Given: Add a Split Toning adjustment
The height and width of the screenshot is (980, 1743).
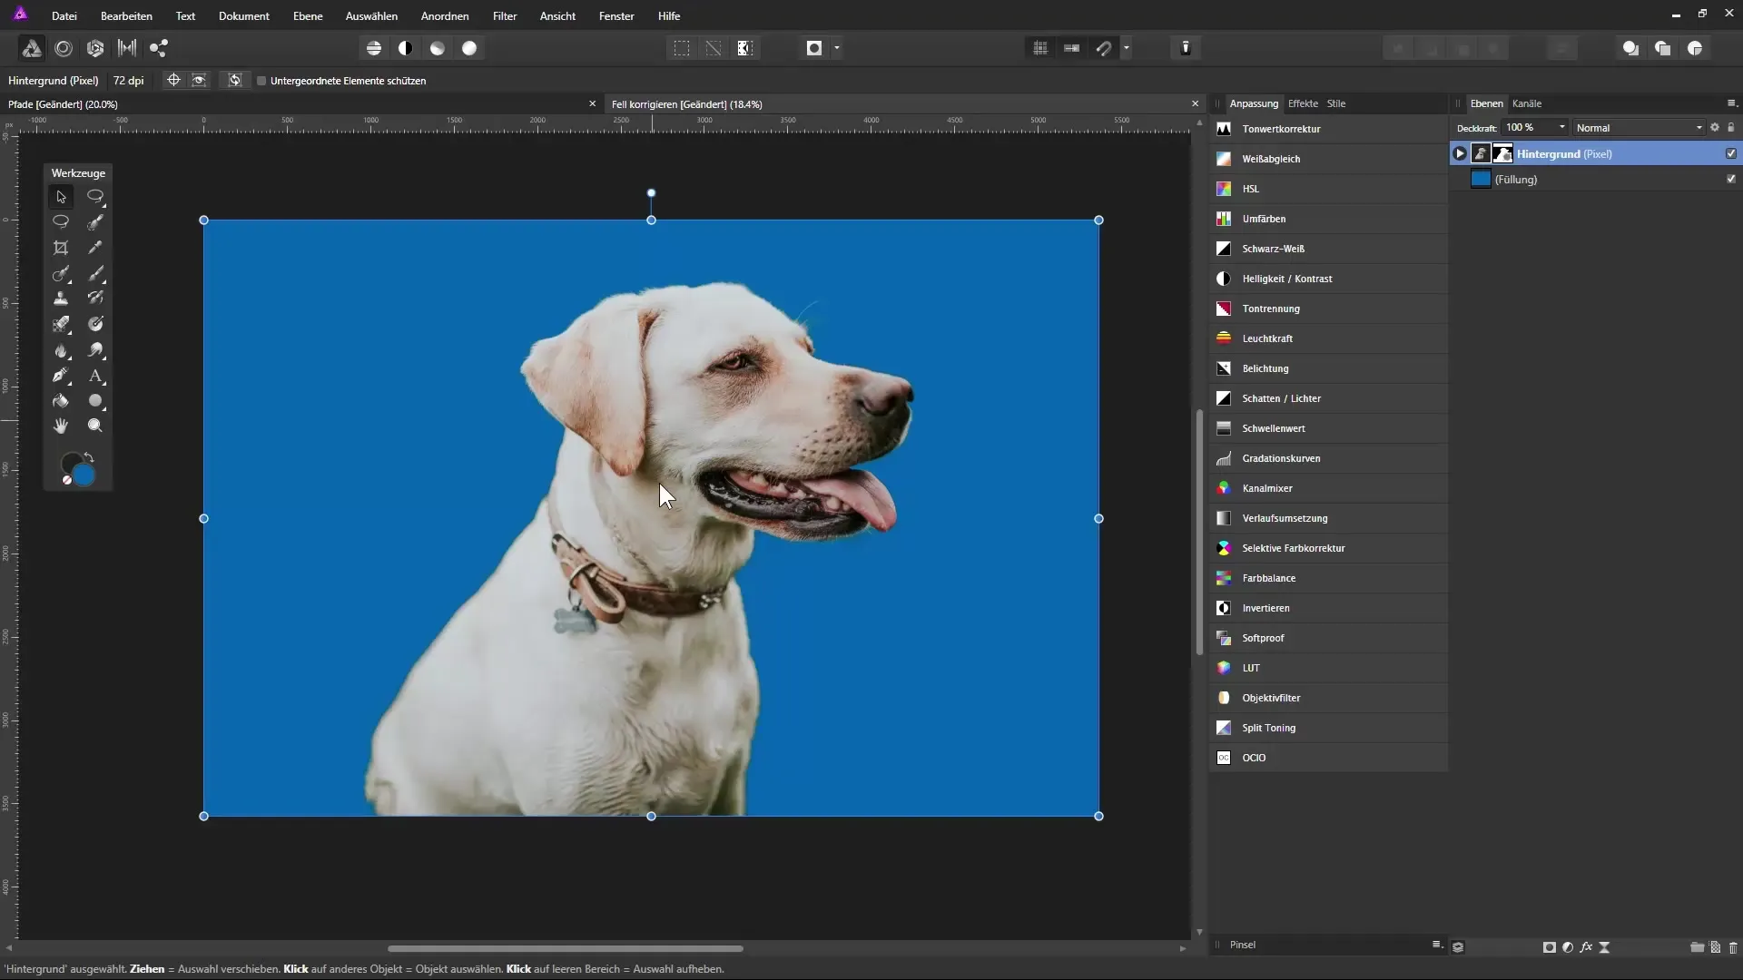Looking at the screenshot, I should [1329, 728].
